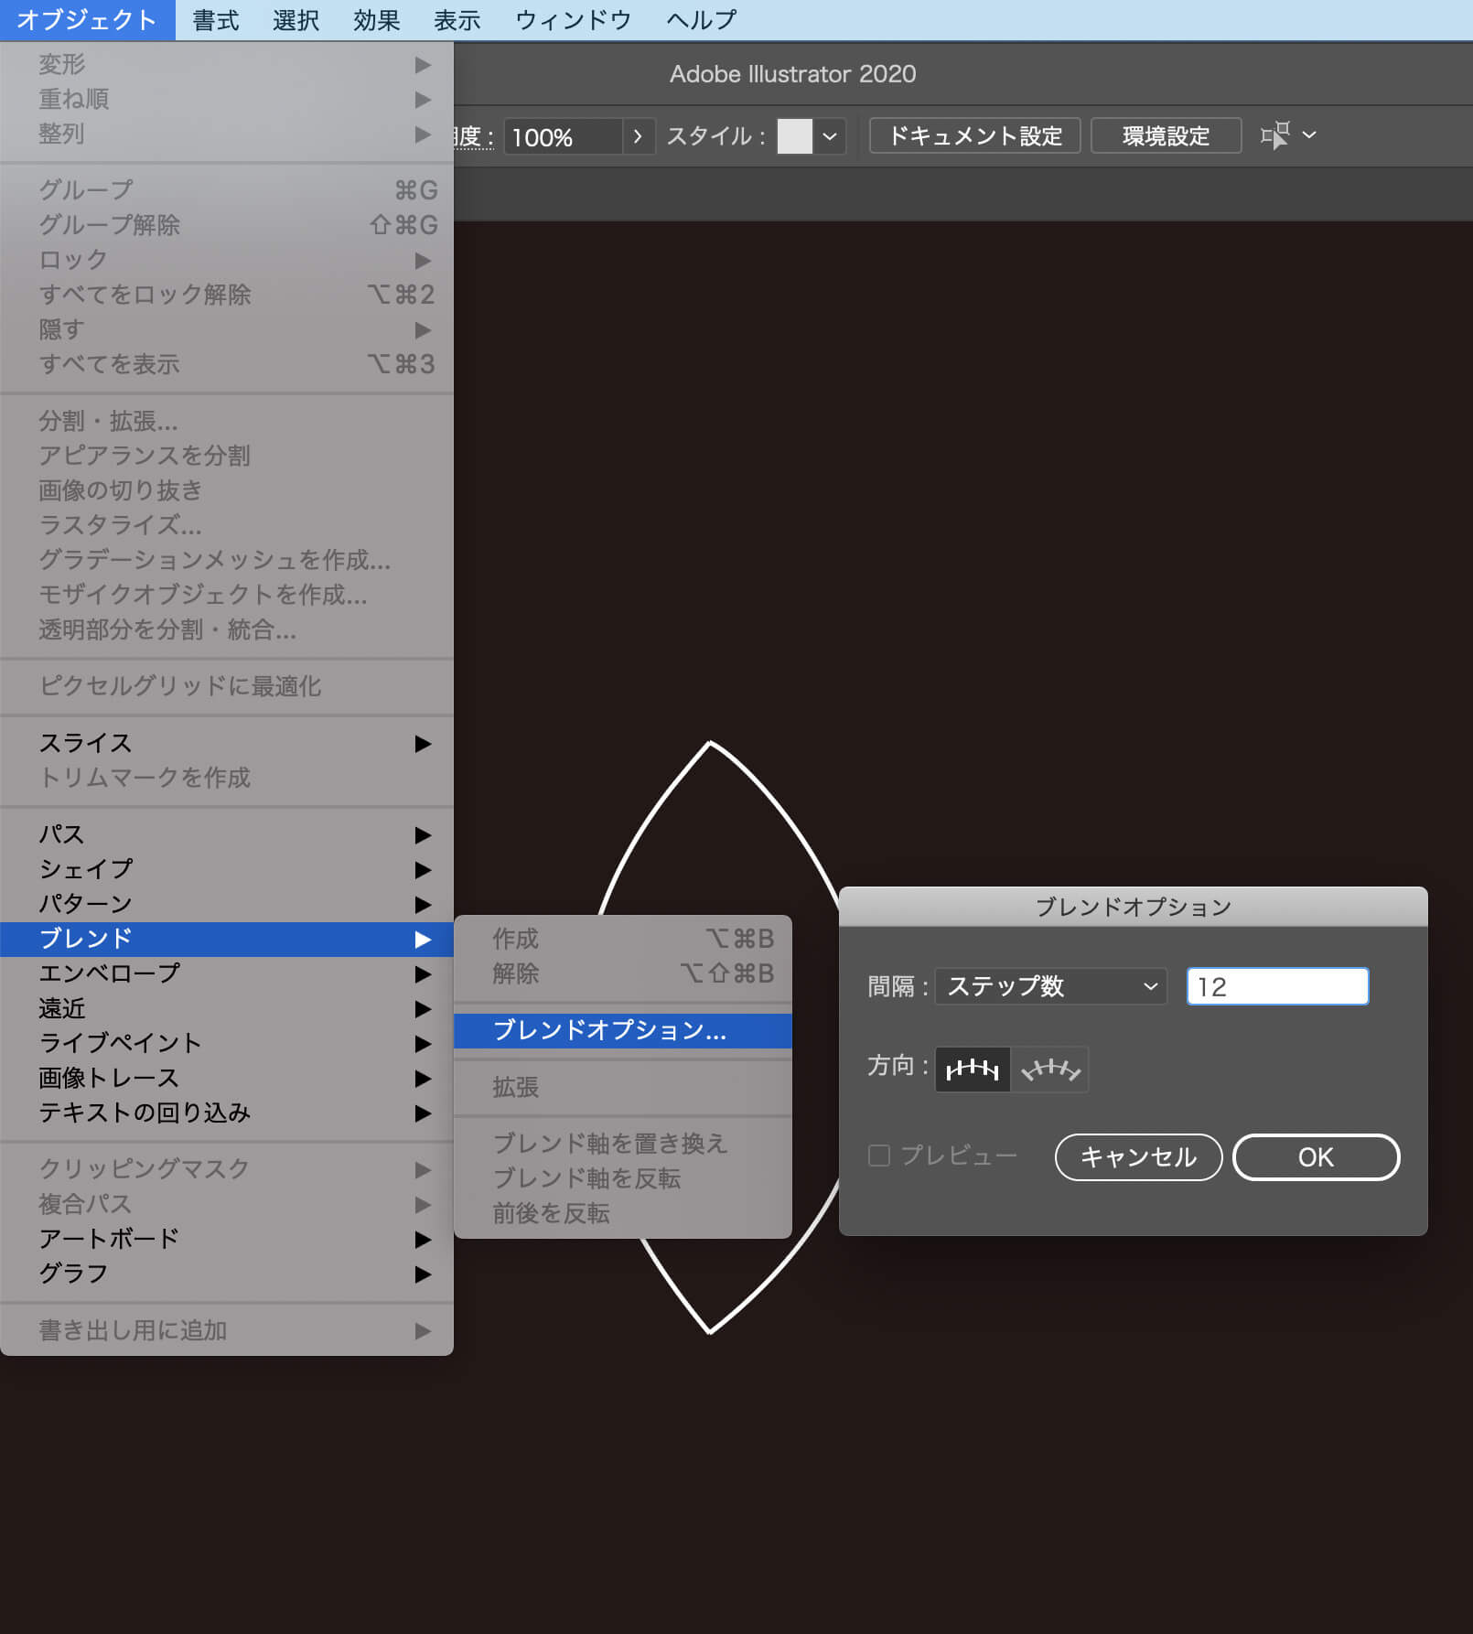The height and width of the screenshot is (1634, 1473).
Task: Open the ステップ数 spacing dropdown
Action: coord(1049,986)
